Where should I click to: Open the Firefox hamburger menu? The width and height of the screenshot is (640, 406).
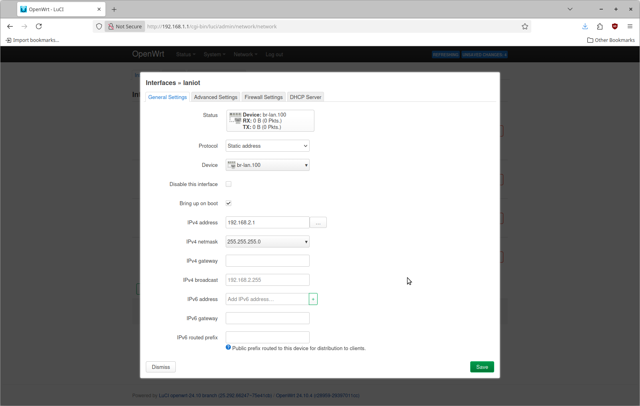coord(630,26)
